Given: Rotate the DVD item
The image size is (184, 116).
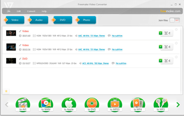Looking at the screenshot, I should pos(170,61).
